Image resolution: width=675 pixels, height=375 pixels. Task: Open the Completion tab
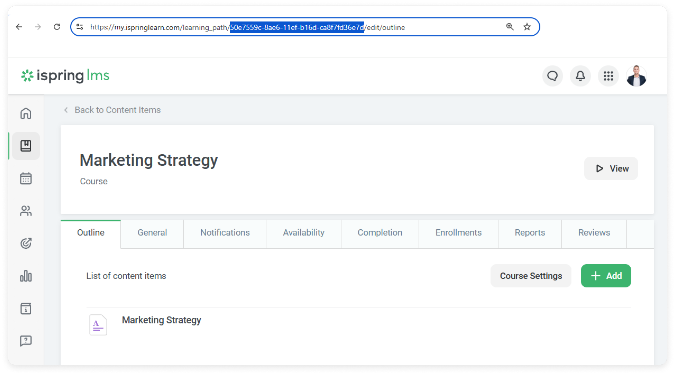pos(380,233)
